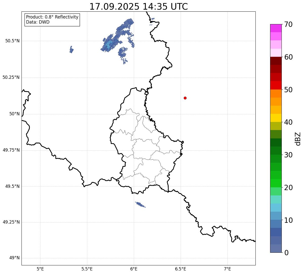
Task: Click the 30 tick label on the colorbar
Action: click(288, 155)
